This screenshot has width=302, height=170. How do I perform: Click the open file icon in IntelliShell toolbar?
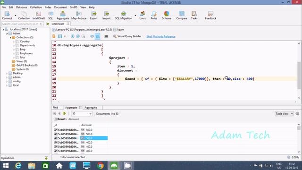tap(54, 36)
